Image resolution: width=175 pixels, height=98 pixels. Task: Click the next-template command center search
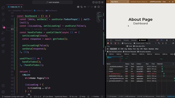(x=52, y=2)
